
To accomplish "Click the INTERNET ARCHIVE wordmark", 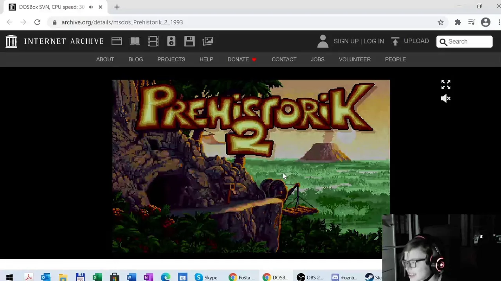I will coord(64,41).
